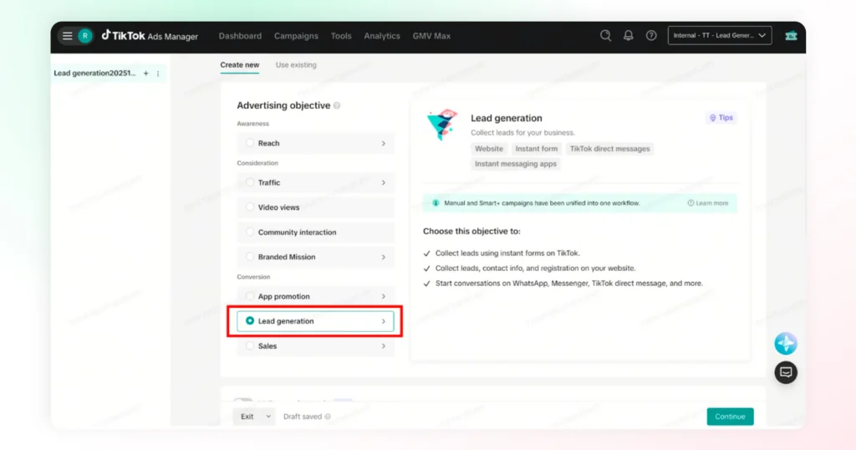Open the Analytics menu
Screen dimensions: 856x450
pos(382,36)
